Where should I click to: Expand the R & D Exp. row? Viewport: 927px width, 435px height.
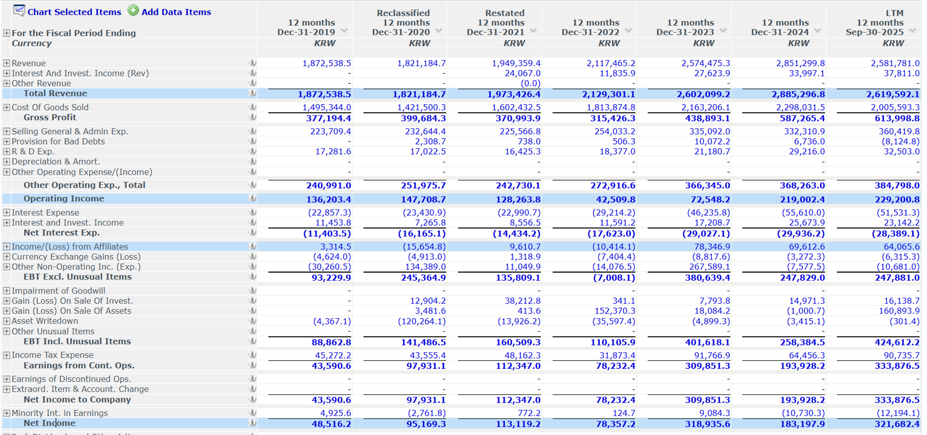coord(7,152)
